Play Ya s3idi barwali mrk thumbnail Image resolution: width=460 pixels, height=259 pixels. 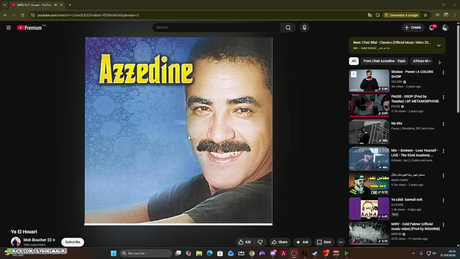[x=369, y=208]
